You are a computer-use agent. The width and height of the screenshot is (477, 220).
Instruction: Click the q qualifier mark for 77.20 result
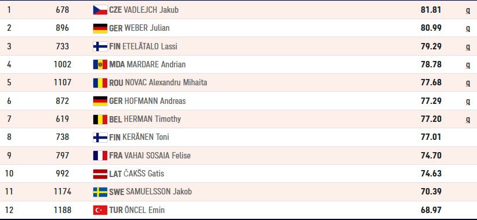pos(468,120)
